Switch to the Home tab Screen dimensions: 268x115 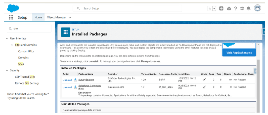click(x=38, y=17)
